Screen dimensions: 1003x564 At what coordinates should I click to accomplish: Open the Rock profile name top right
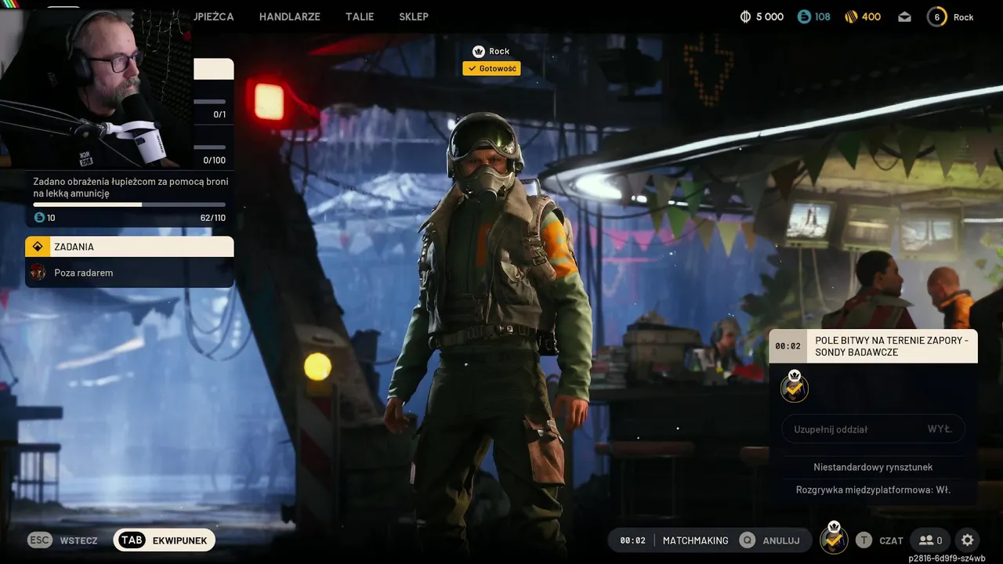pos(963,16)
